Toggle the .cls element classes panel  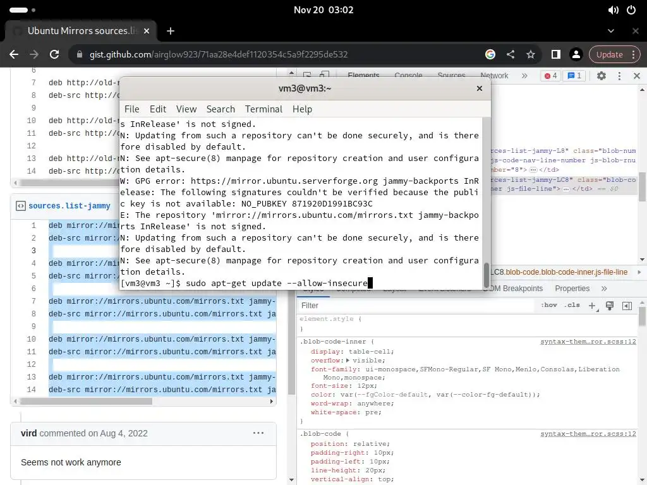[x=572, y=305]
